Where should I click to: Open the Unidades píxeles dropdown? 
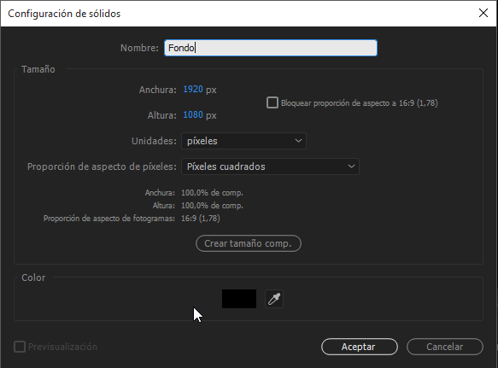(x=243, y=141)
